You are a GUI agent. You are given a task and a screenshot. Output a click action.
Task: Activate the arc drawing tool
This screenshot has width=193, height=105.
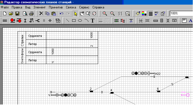click(86, 21)
